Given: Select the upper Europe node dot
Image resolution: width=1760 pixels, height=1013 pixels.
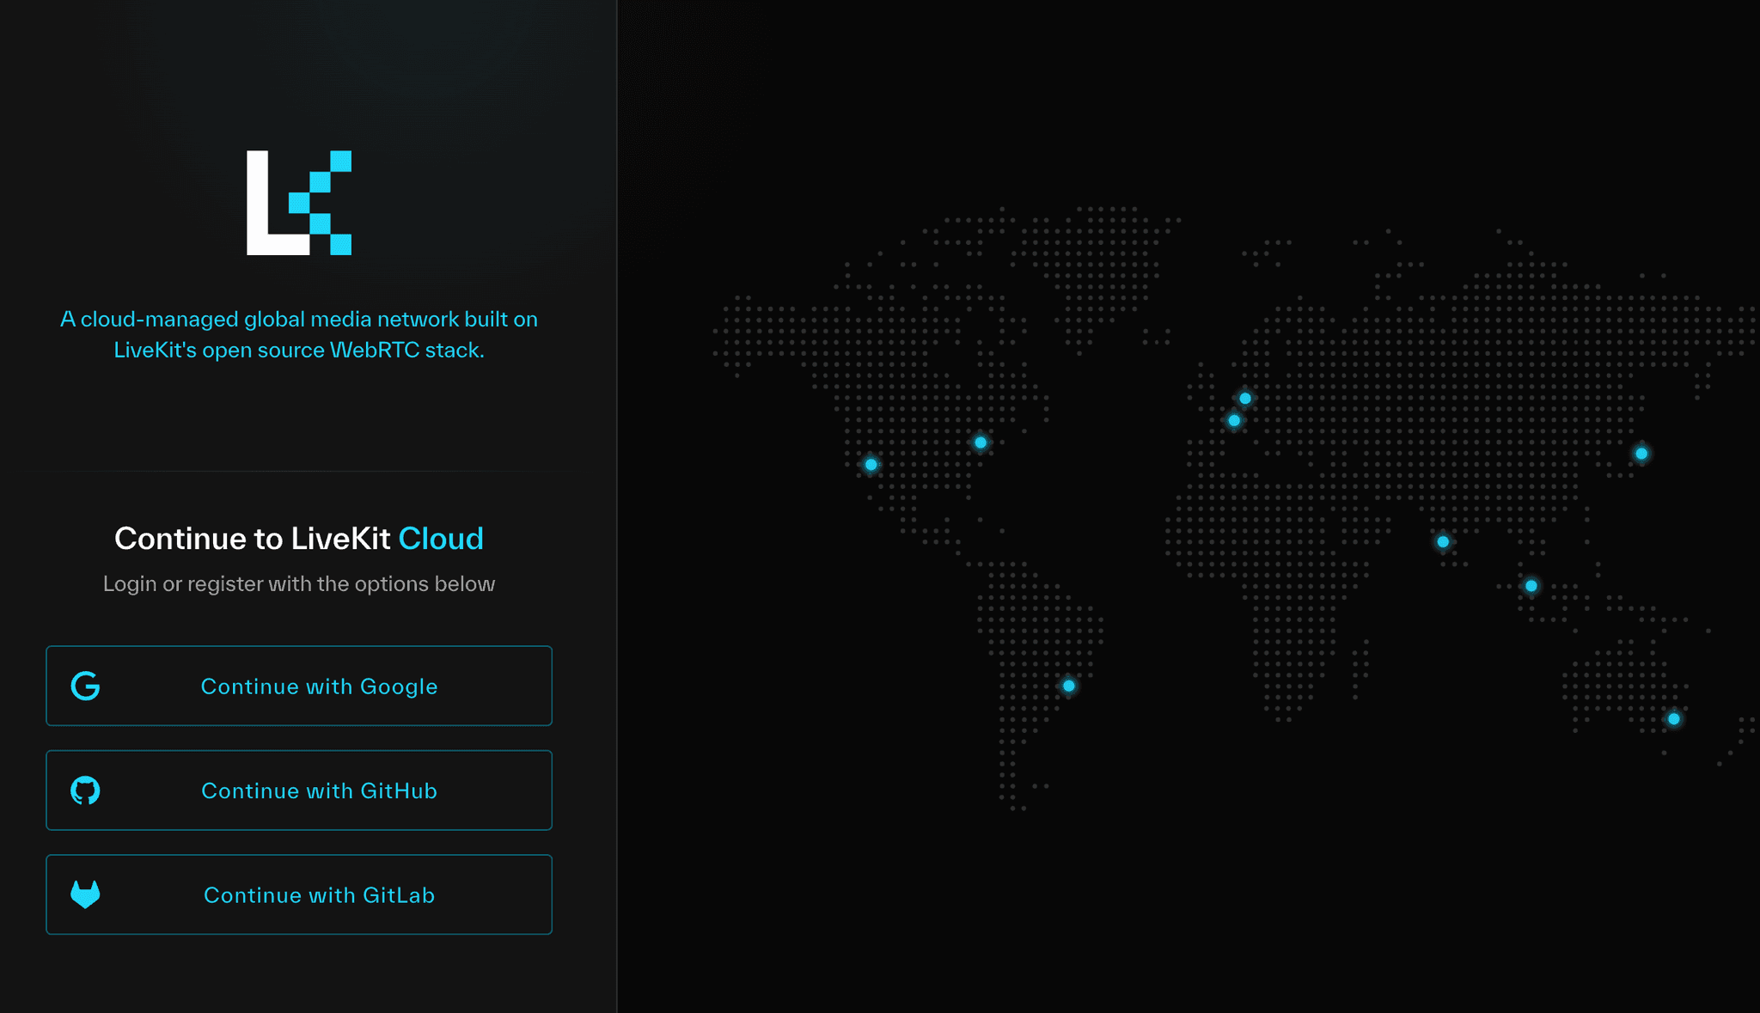Looking at the screenshot, I should click(1245, 399).
